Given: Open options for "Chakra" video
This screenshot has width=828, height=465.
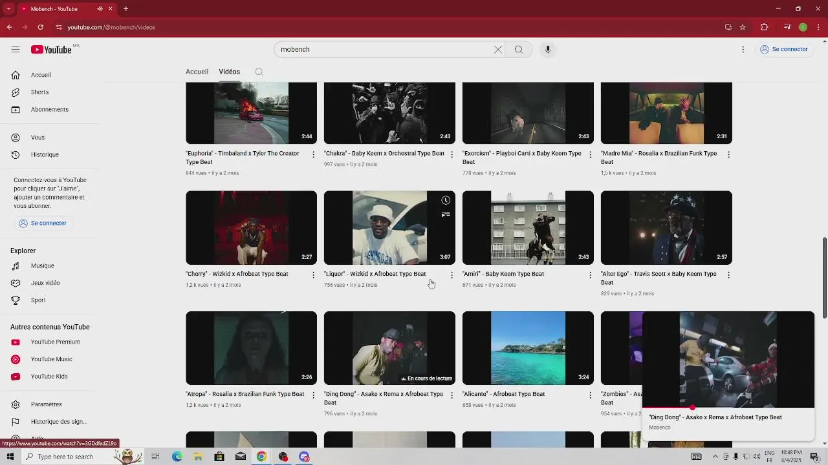Looking at the screenshot, I should [x=452, y=154].
